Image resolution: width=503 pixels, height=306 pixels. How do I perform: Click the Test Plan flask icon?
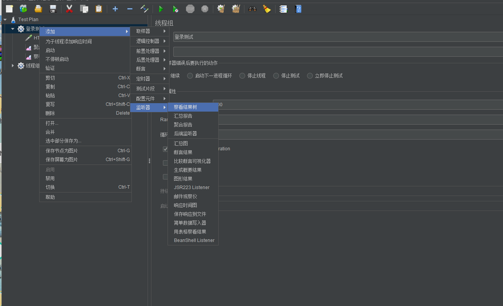(x=13, y=19)
